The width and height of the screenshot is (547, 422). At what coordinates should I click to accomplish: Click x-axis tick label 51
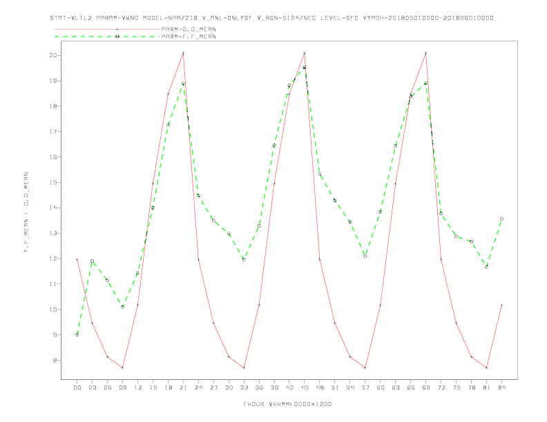(x=335, y=388)
